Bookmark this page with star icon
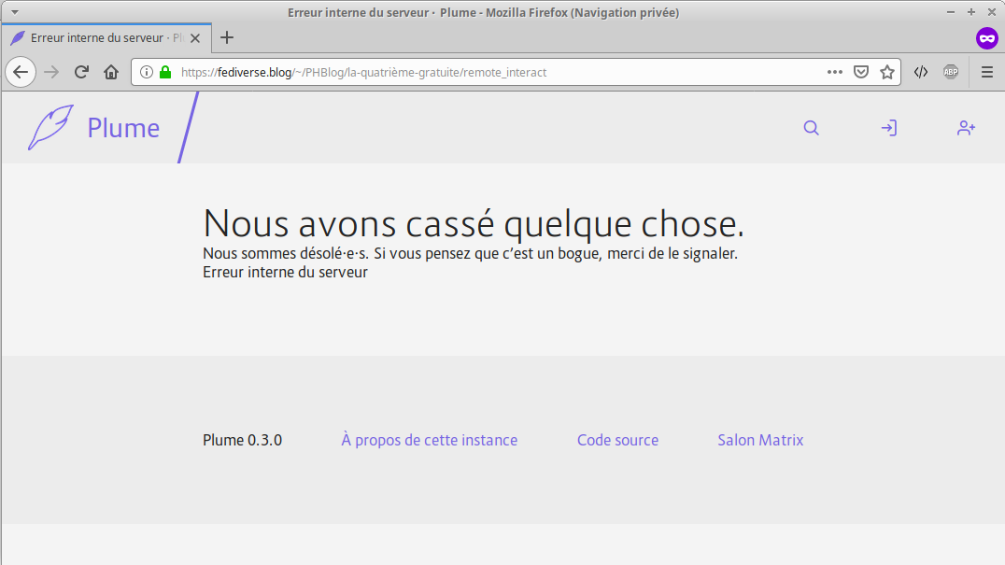The image size is (1005, 565). click(887, 73)
